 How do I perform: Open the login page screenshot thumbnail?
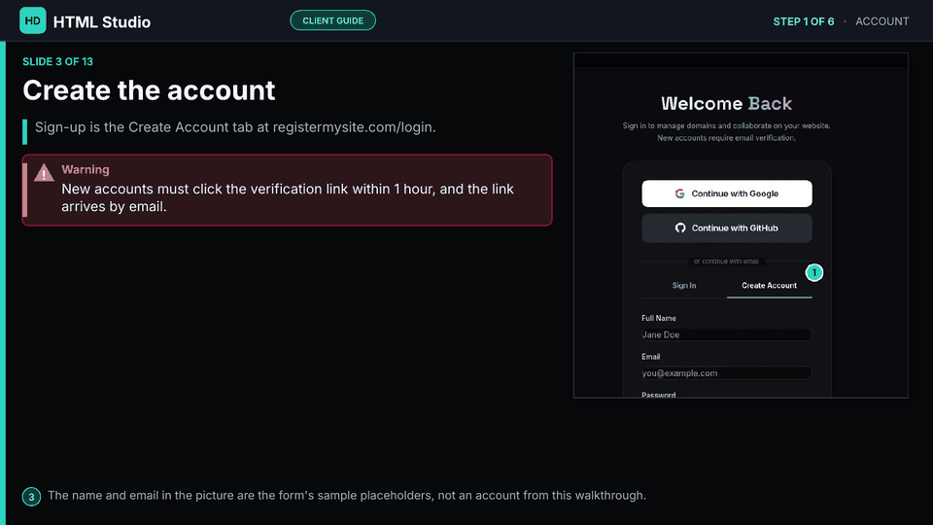click(741, 225)
